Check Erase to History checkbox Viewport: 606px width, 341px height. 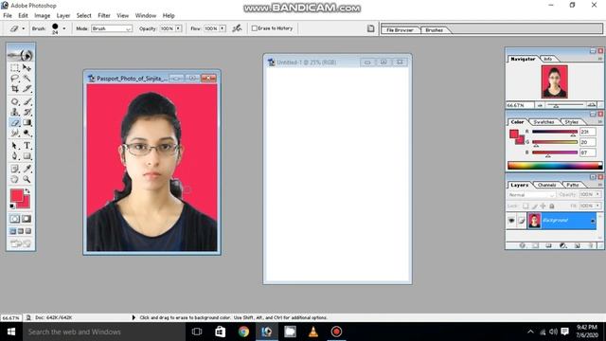[x=255, y=28]
